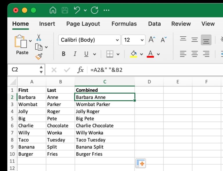Apply red font color
This screenshot has height=171, width=223.
click(x=150, y=54)
